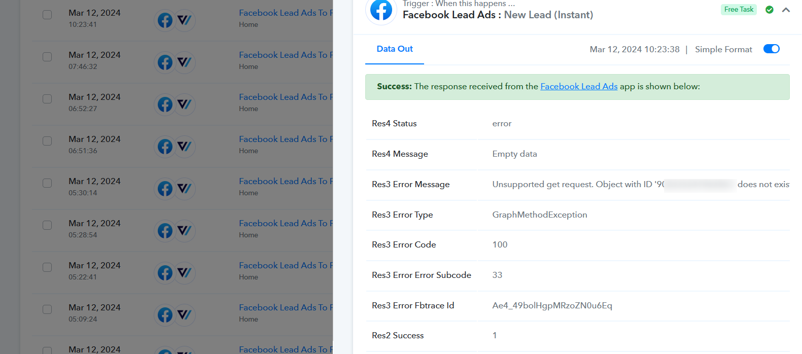Click the V app icon in 10:23:41 row
Viewport: 802px width, 354px height.
pyautogui.click(x=185, y=20)
